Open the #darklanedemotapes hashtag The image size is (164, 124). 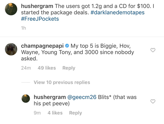click(117, 13)
